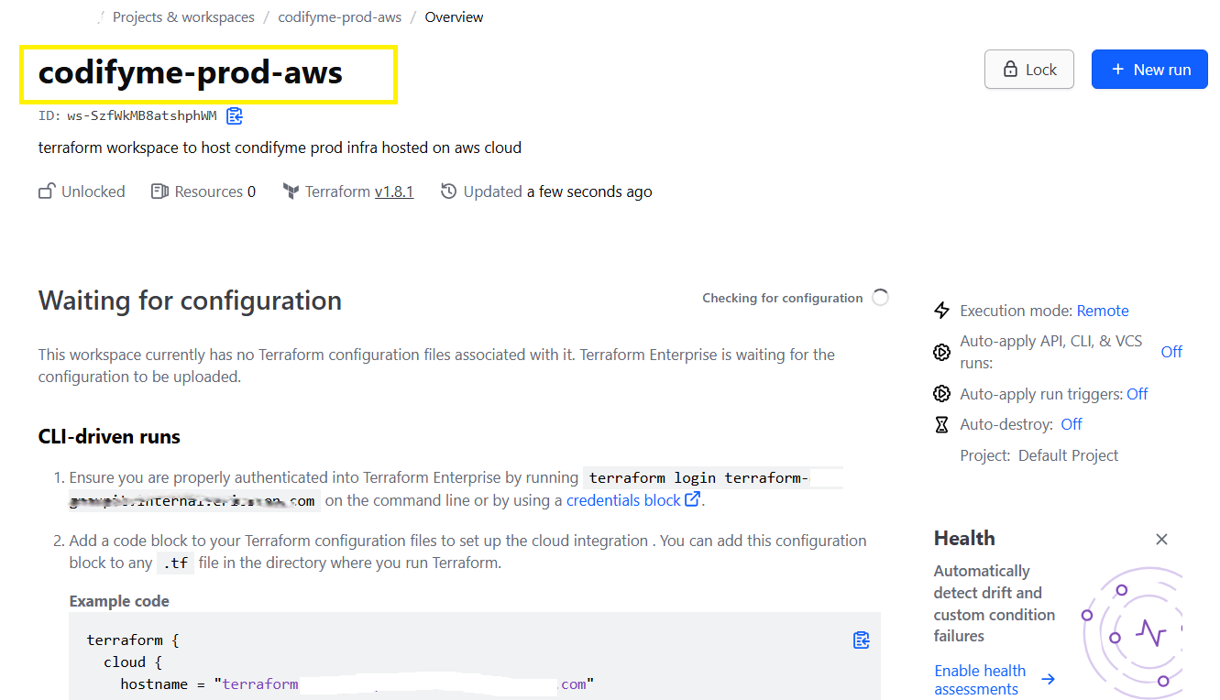The width and height of the screenshot is (1220, 700).
Task: Click the Resources count icon
Action: tap(159, 191)
